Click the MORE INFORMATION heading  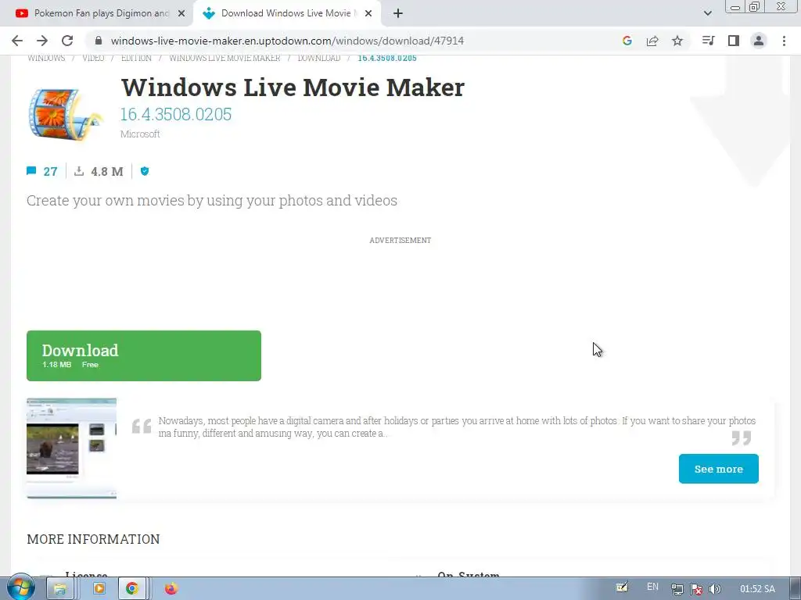tap(93, 539)
